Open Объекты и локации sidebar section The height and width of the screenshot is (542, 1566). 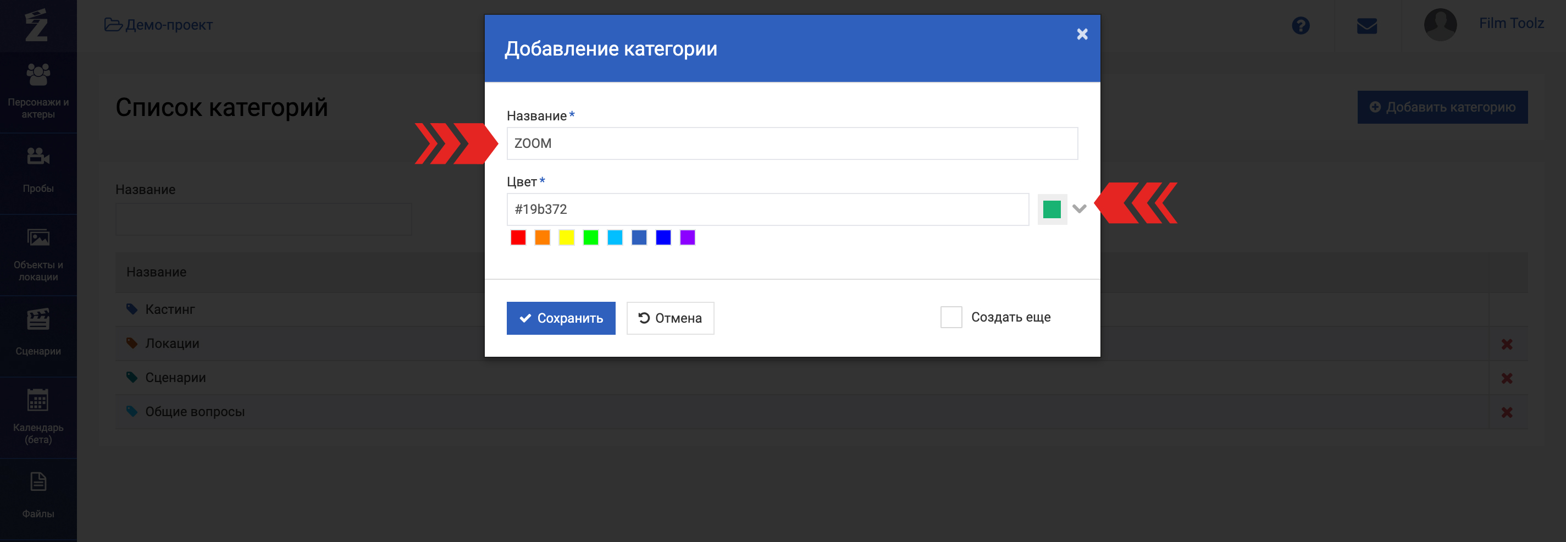[38, 255]
